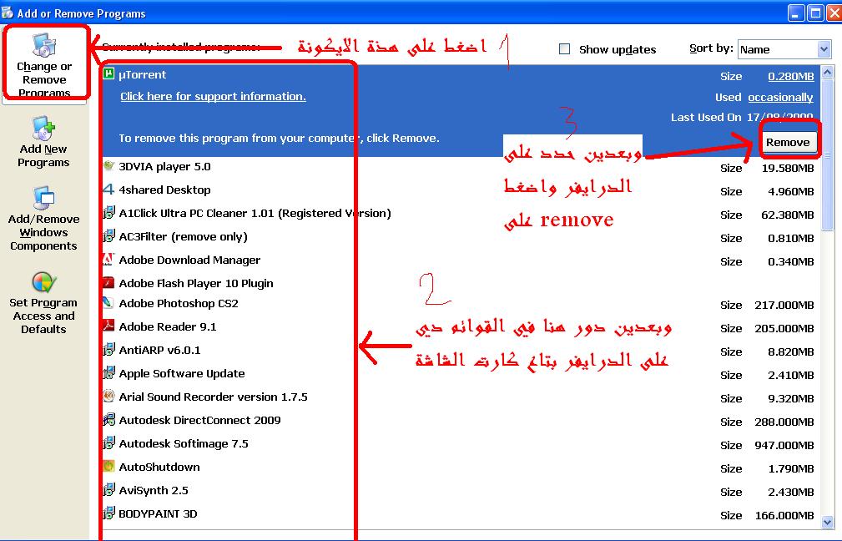Screen dimensions: 842x541
Task: Enable the Show updates checkbox
Action: pyautogui.click(x=564, y=49)
